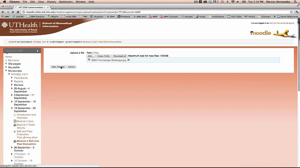Open the Moodle bookmark in bookmarks bar
The image size is (300, 168).
pos(53,17)
